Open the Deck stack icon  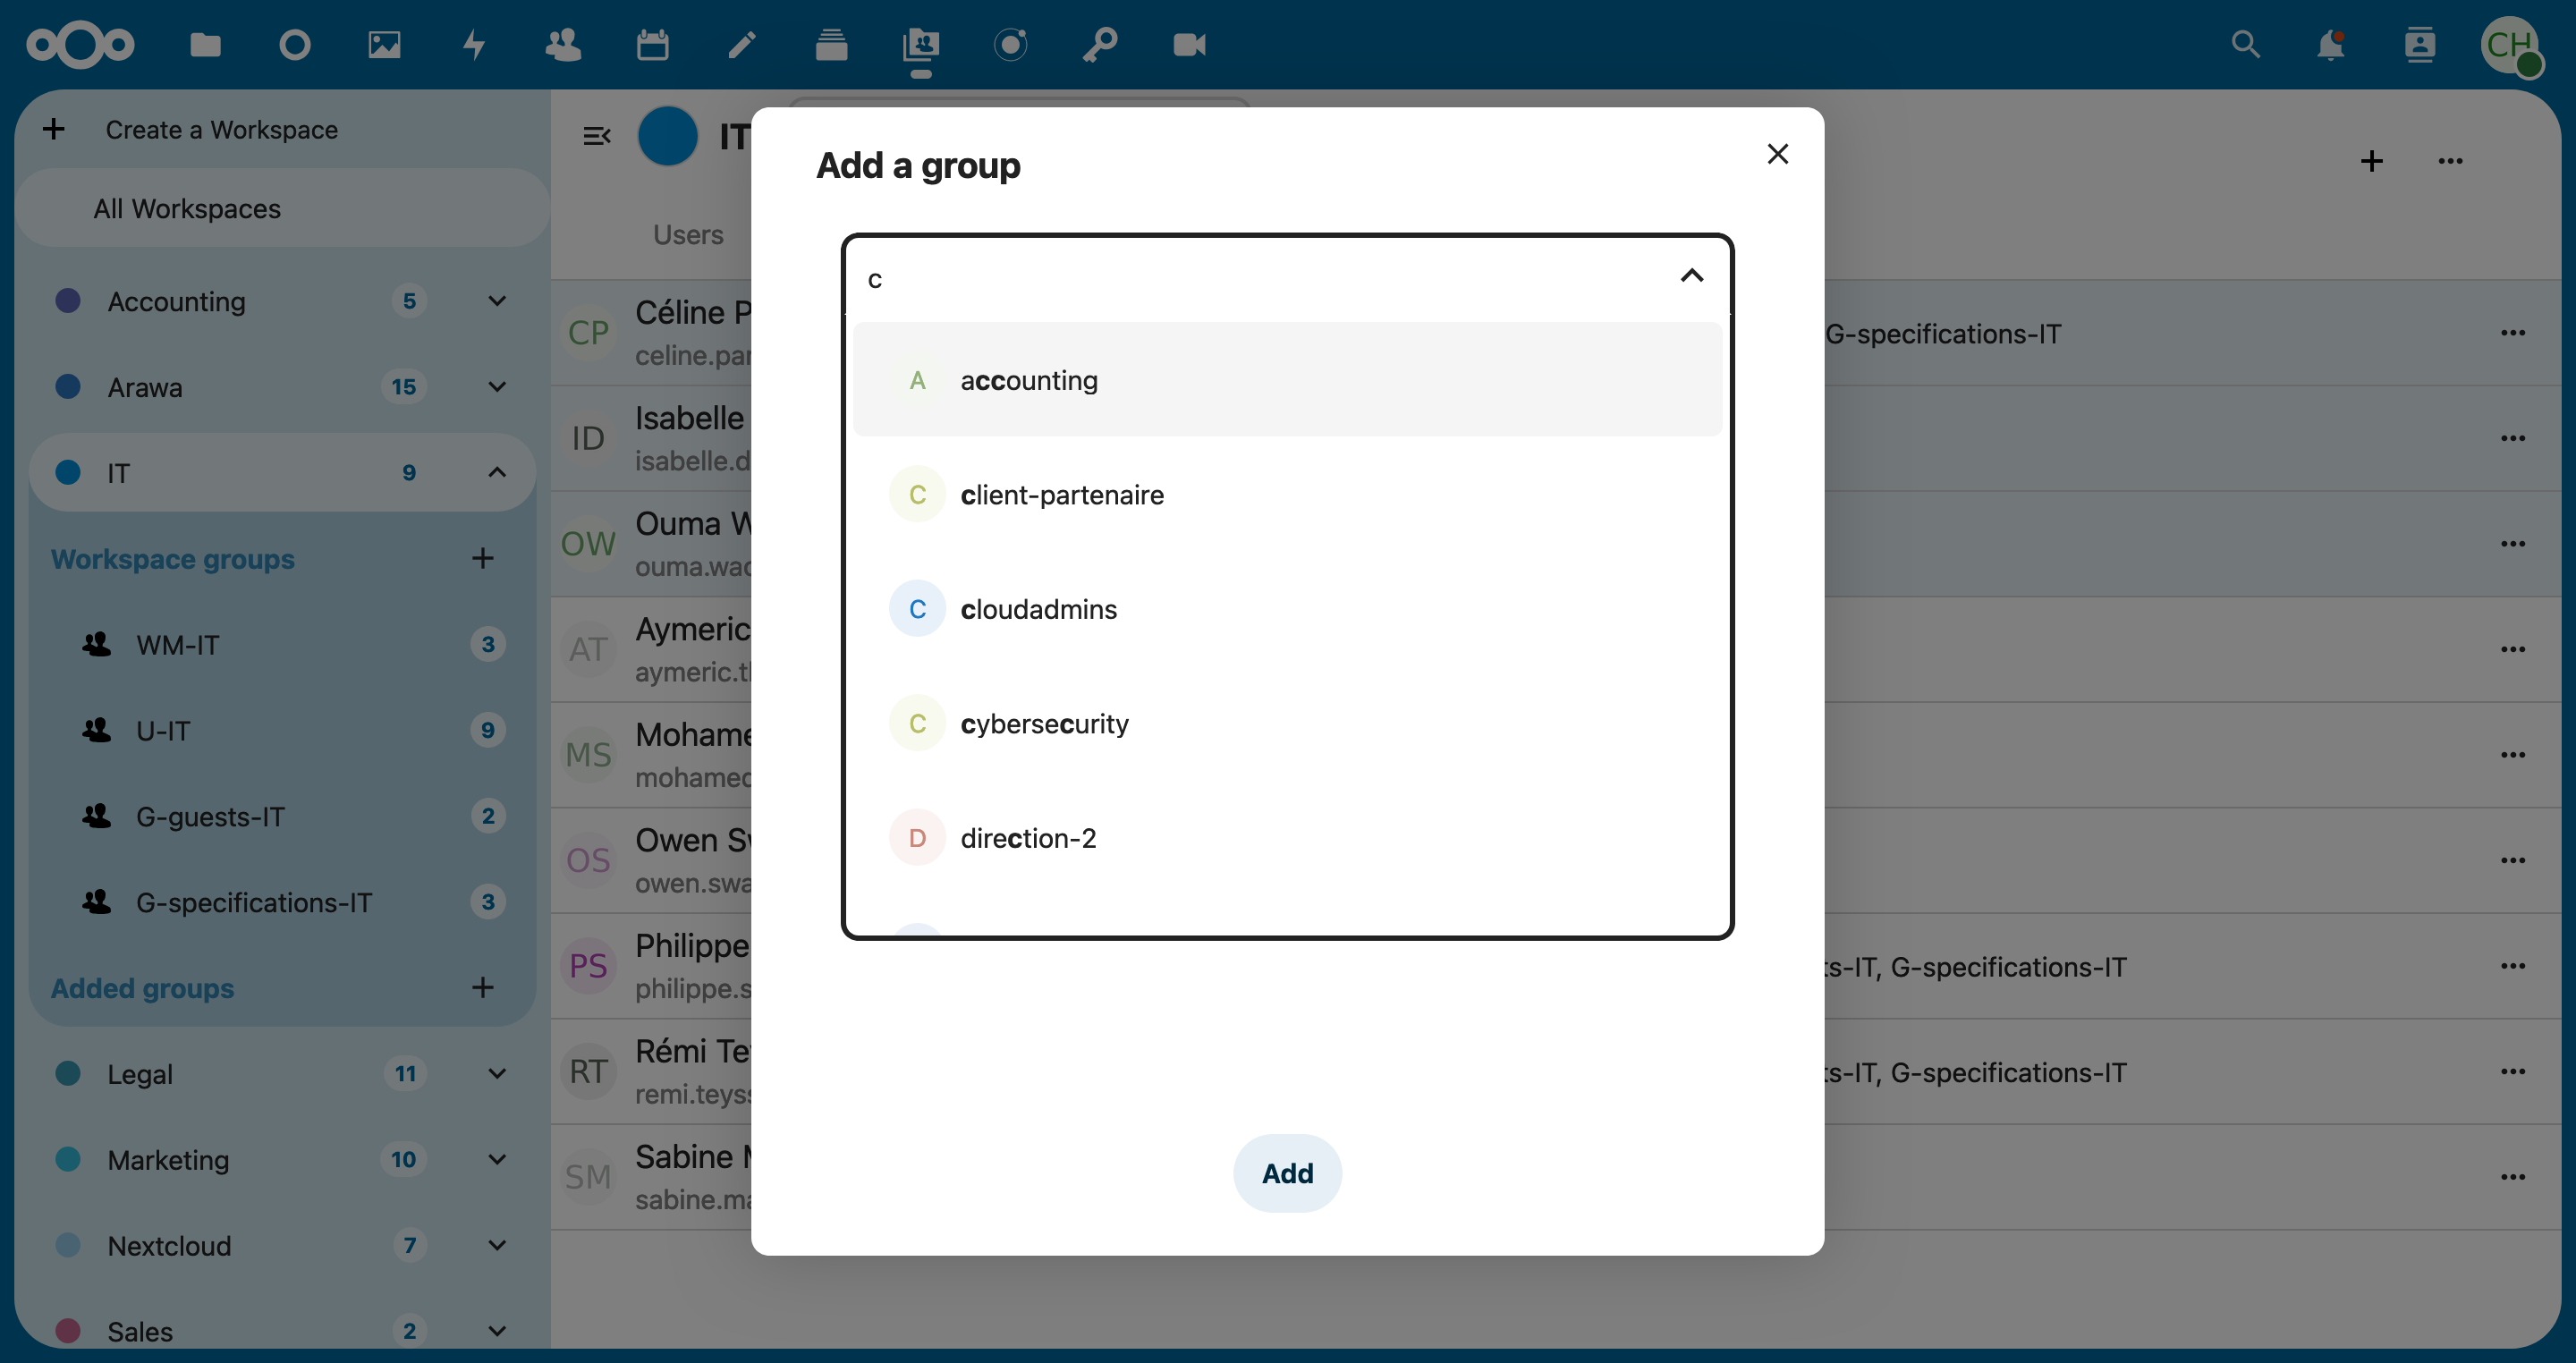coord(831,44)
